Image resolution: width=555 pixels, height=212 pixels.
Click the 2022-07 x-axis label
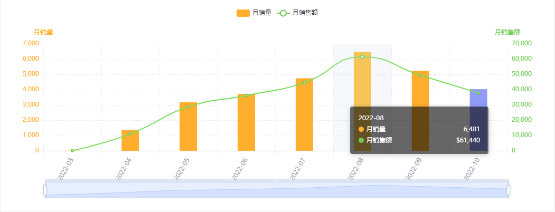tap(298, 169)
